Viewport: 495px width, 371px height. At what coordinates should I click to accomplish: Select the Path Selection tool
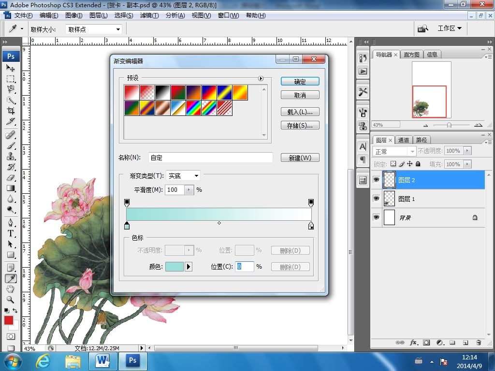(x=11, y=244)
